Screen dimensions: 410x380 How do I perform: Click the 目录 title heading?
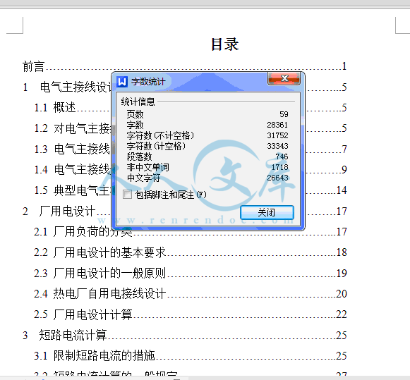(x=225, y=44)
